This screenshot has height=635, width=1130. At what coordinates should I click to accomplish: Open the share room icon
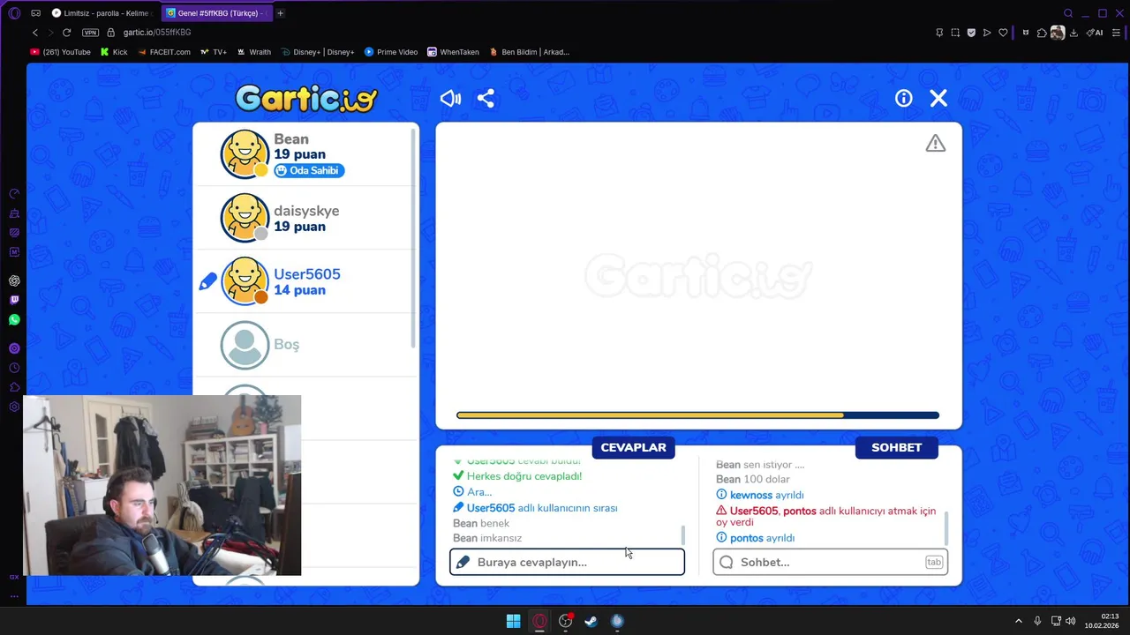tap(486, 99)
